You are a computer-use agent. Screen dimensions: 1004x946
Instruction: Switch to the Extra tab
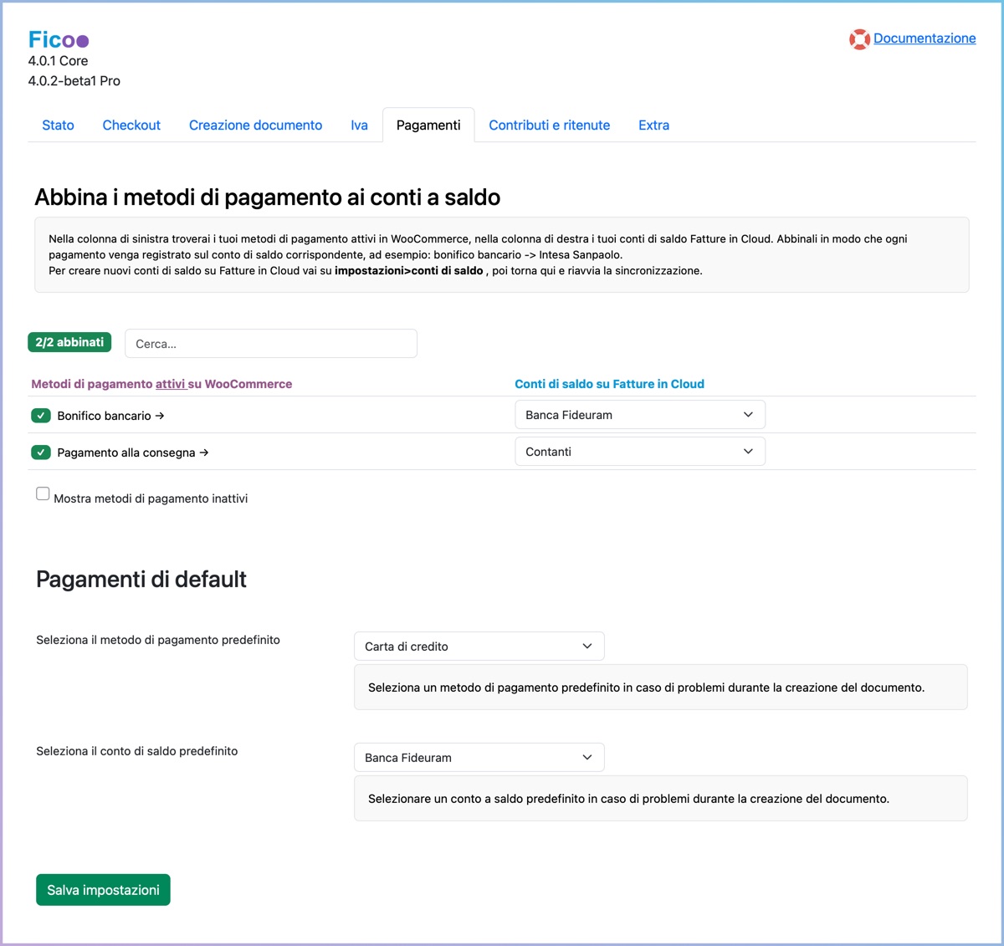click(653, 125)
